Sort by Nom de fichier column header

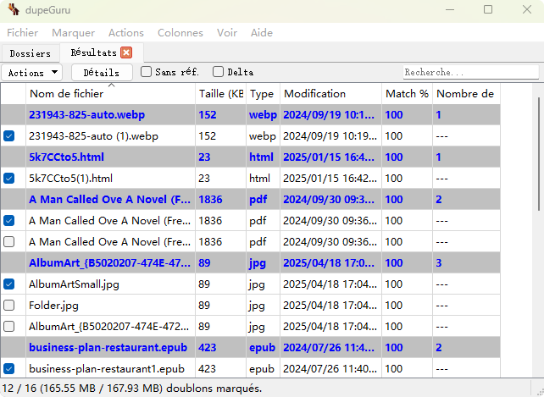[110, 94]
